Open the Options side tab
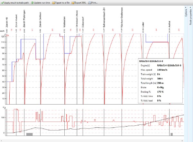 [x=186, y=13]
